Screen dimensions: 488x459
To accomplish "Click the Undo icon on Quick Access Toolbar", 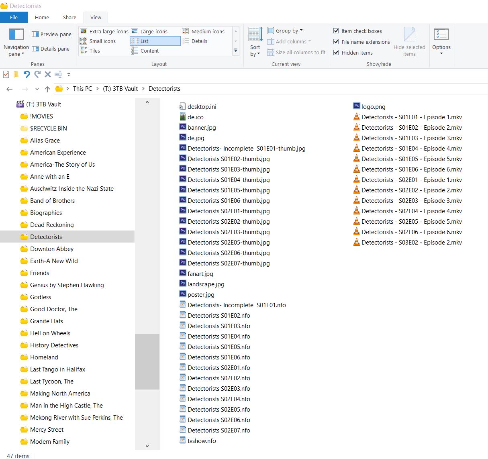I will 27,74.
